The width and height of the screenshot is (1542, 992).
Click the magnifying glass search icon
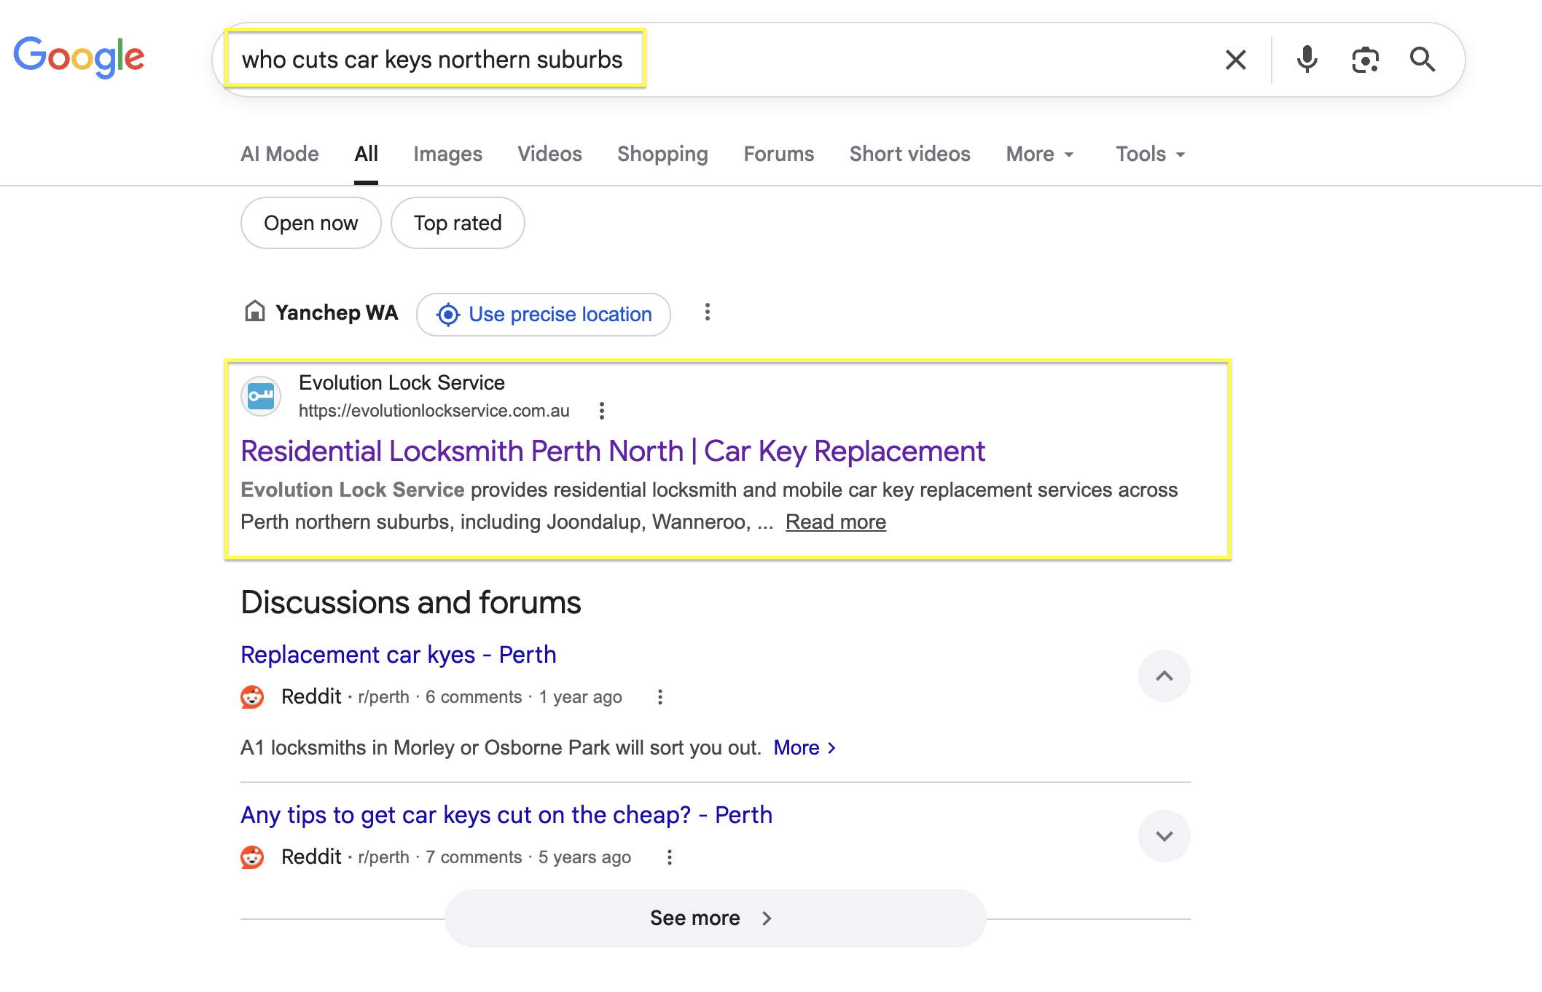[1422, 60]
